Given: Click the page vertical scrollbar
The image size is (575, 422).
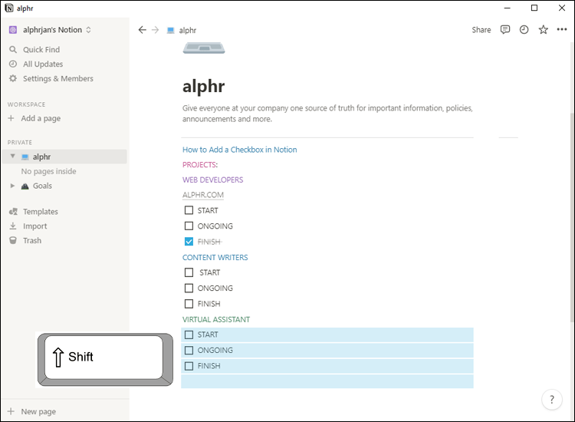Looking at the screenshot, I should click(570, 215).
